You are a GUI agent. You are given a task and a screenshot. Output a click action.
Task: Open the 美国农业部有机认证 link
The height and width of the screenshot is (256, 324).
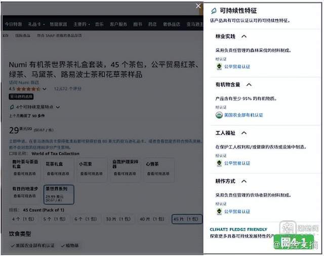click(x=244, y=115)
